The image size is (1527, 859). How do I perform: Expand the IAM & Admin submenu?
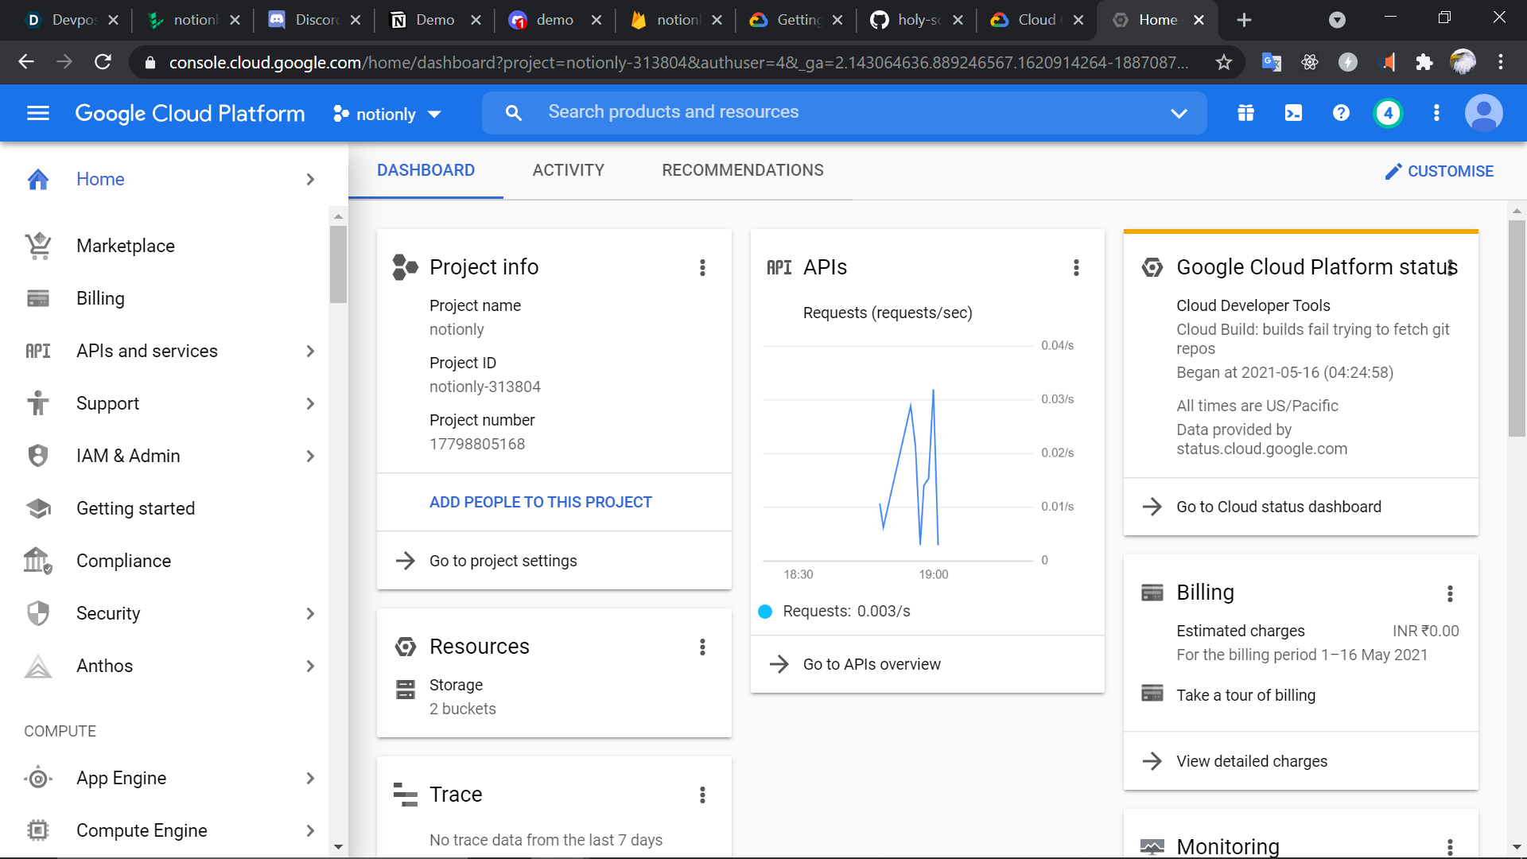(310, 456)
